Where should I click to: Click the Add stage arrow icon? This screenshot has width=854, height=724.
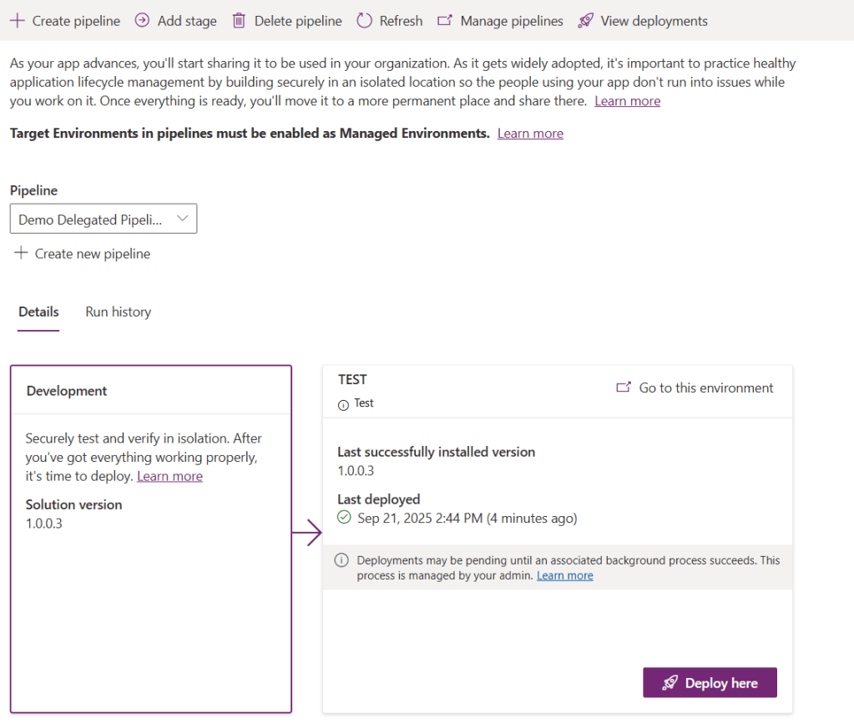coord(142,21)
